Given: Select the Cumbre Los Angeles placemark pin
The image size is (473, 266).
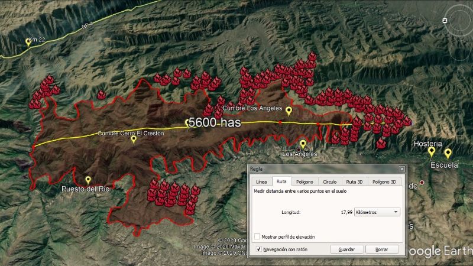Looking at the screenshot, I should pyautogui.click(x=289, y=111).
